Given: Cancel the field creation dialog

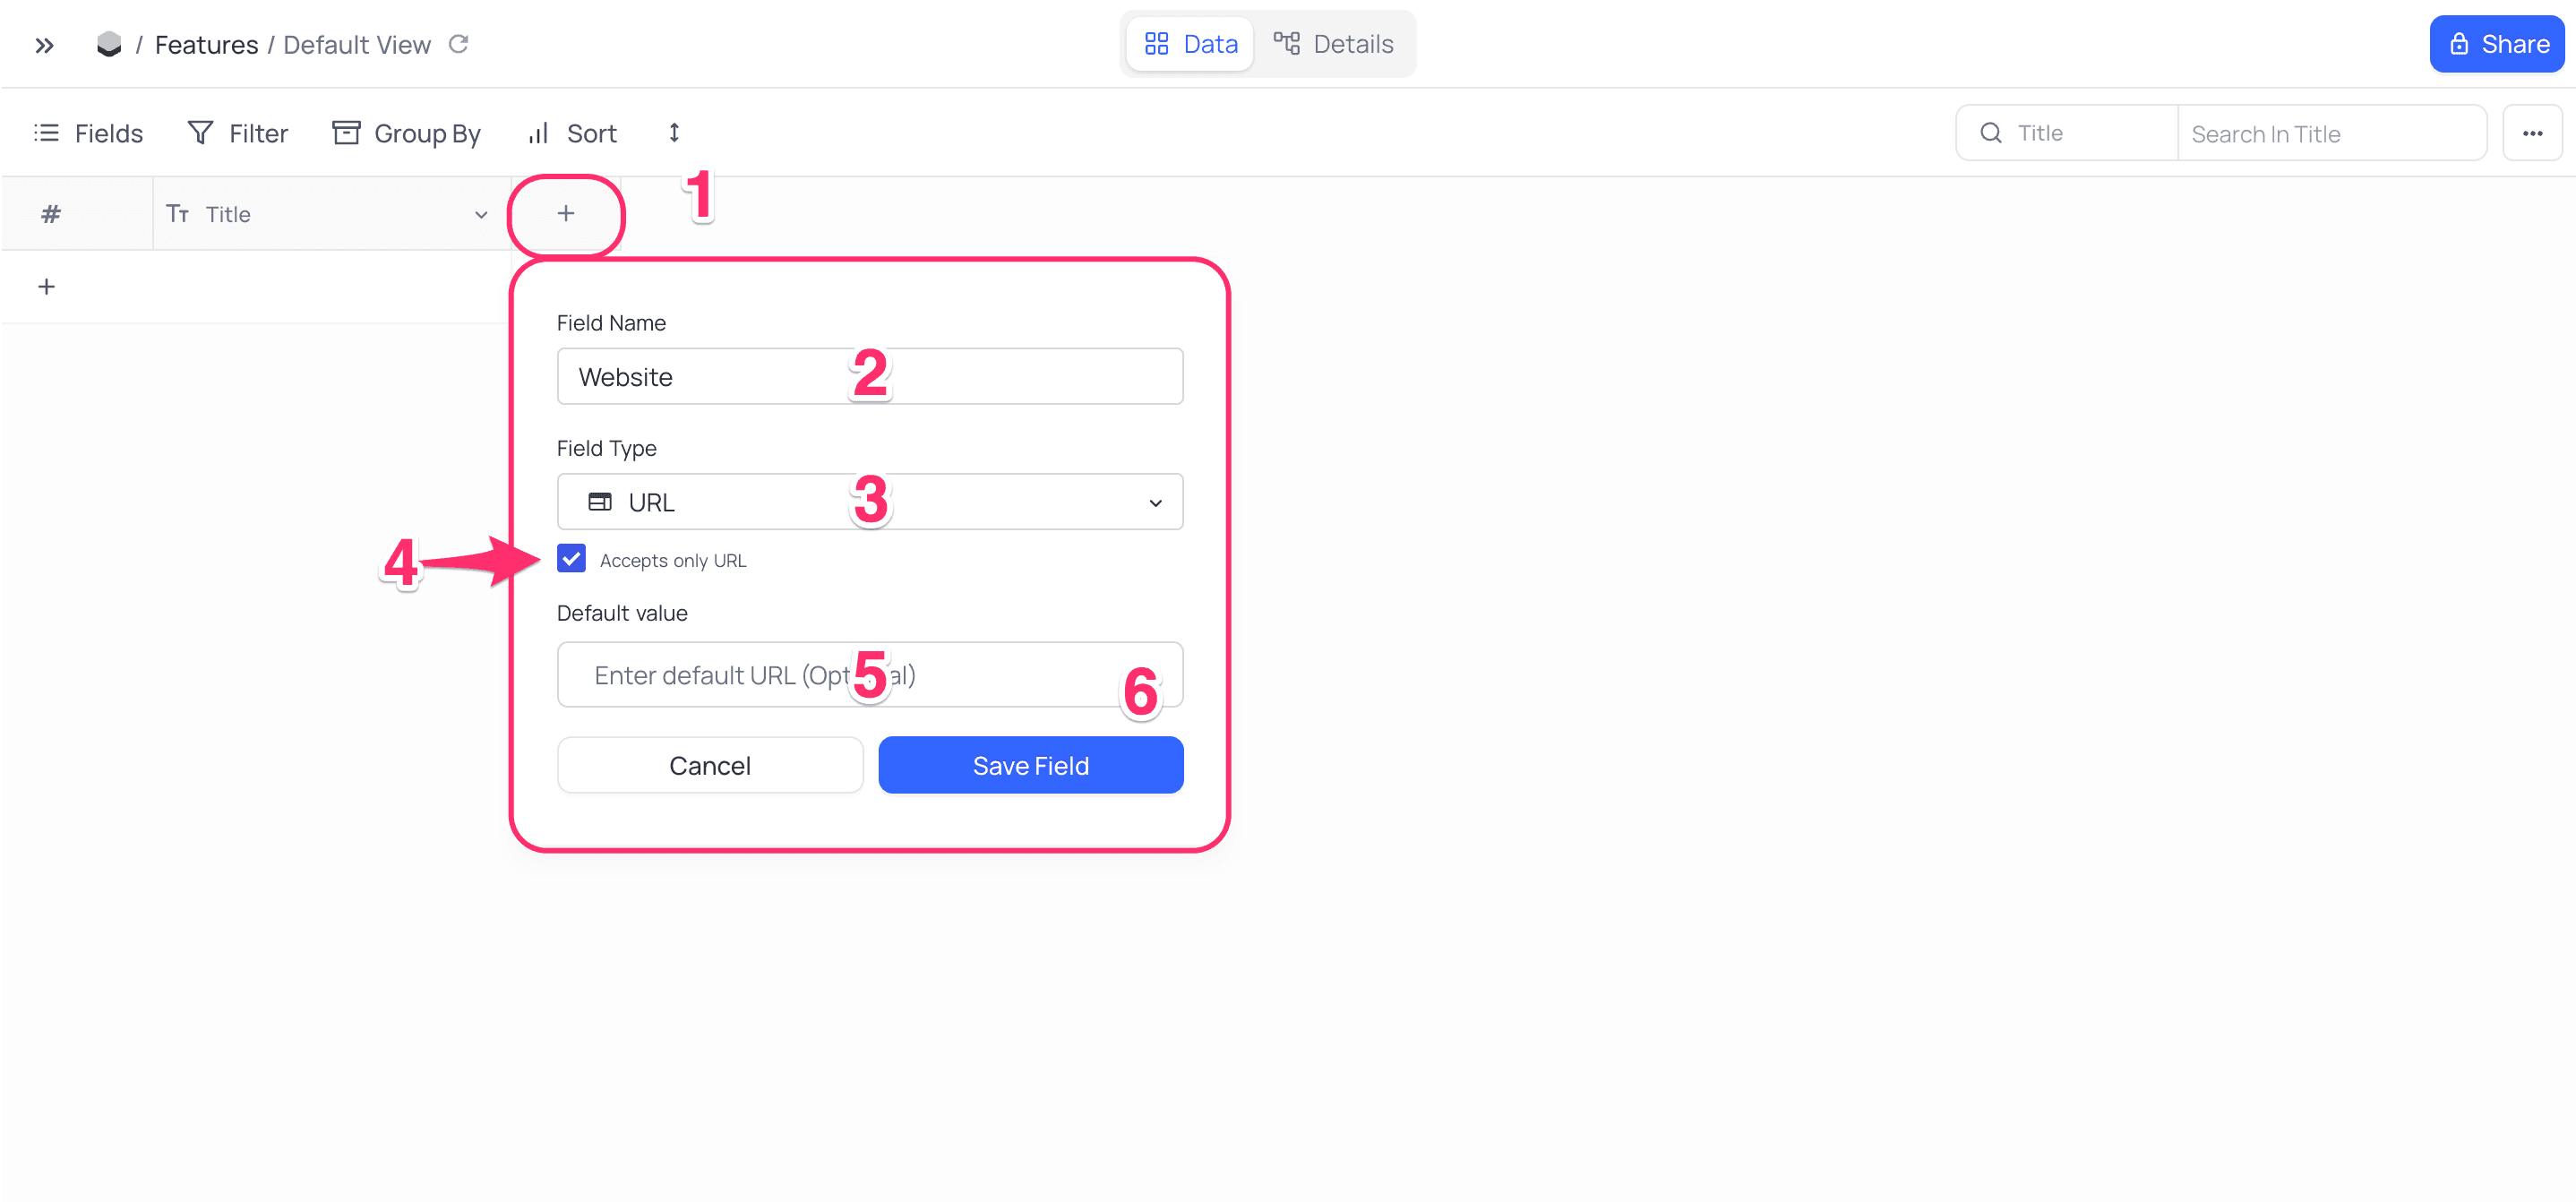Looking at the screenshot, I should click(710, 765).
